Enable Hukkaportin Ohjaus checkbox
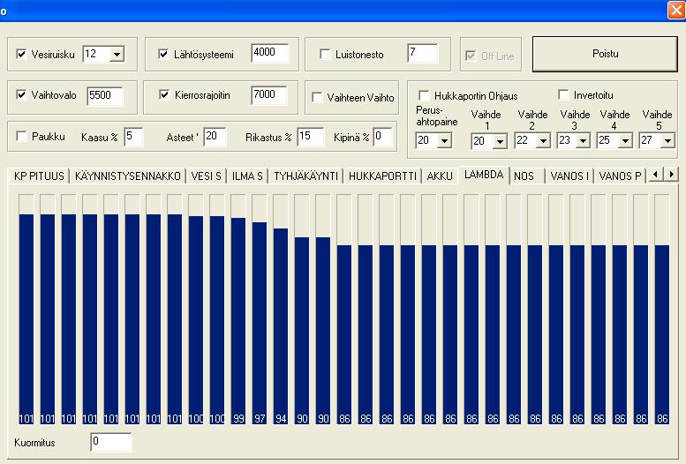The height and width of the screenshot is (464, 686). [x=424, y=95]
